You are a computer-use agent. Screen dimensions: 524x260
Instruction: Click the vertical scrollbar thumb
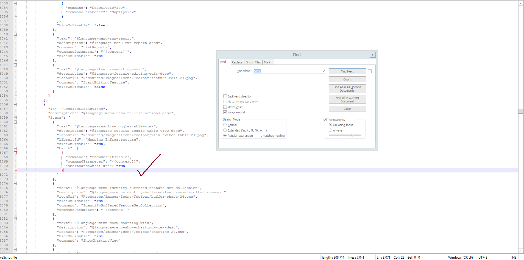(x=520, y=111)
